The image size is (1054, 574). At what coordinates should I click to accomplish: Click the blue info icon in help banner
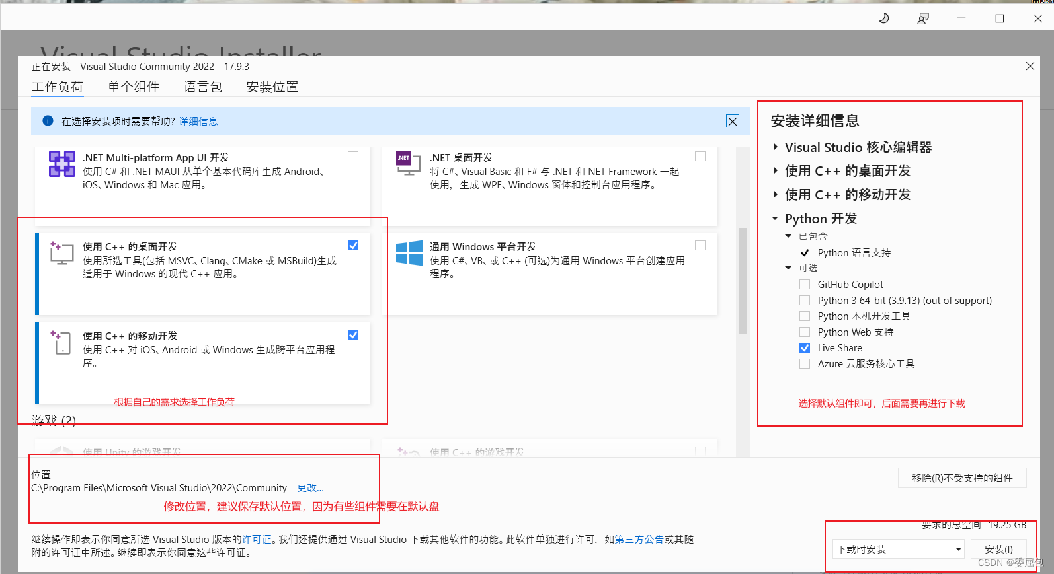coord(48,121)
